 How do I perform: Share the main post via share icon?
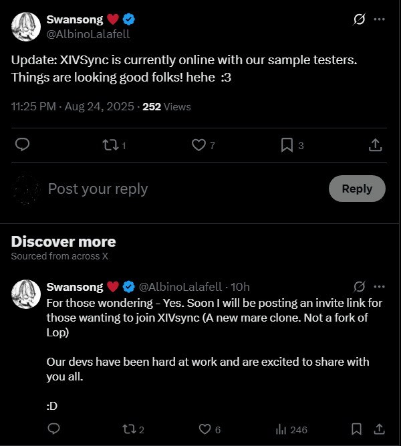(x=376, y=144)
